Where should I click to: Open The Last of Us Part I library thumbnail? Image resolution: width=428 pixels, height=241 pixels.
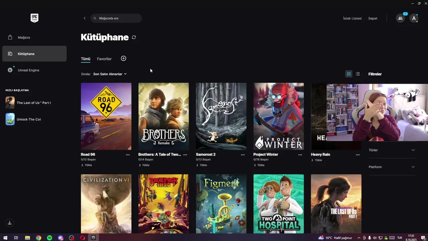[x=336, y=204]
